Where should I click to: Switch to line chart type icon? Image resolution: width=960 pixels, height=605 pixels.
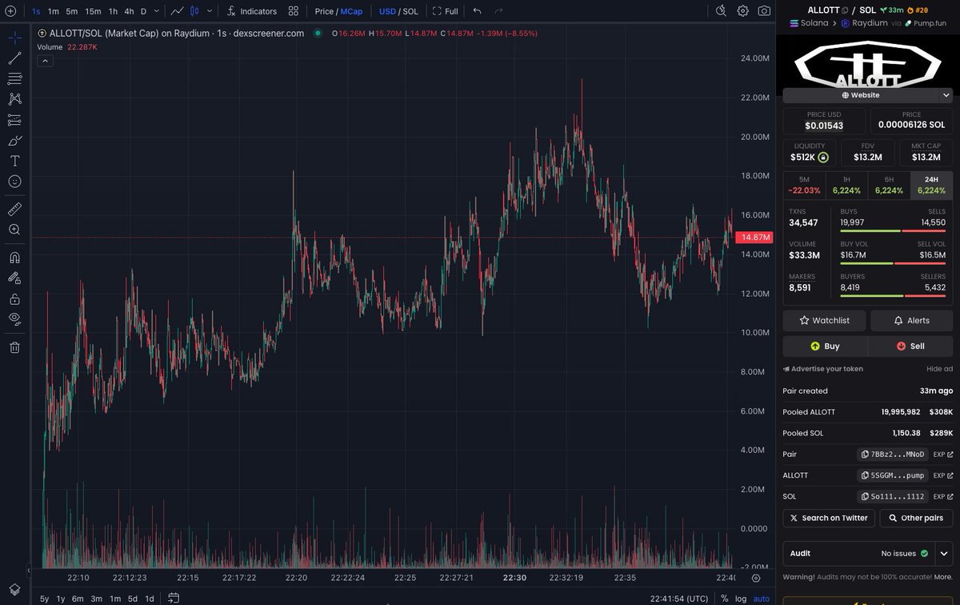177,11
